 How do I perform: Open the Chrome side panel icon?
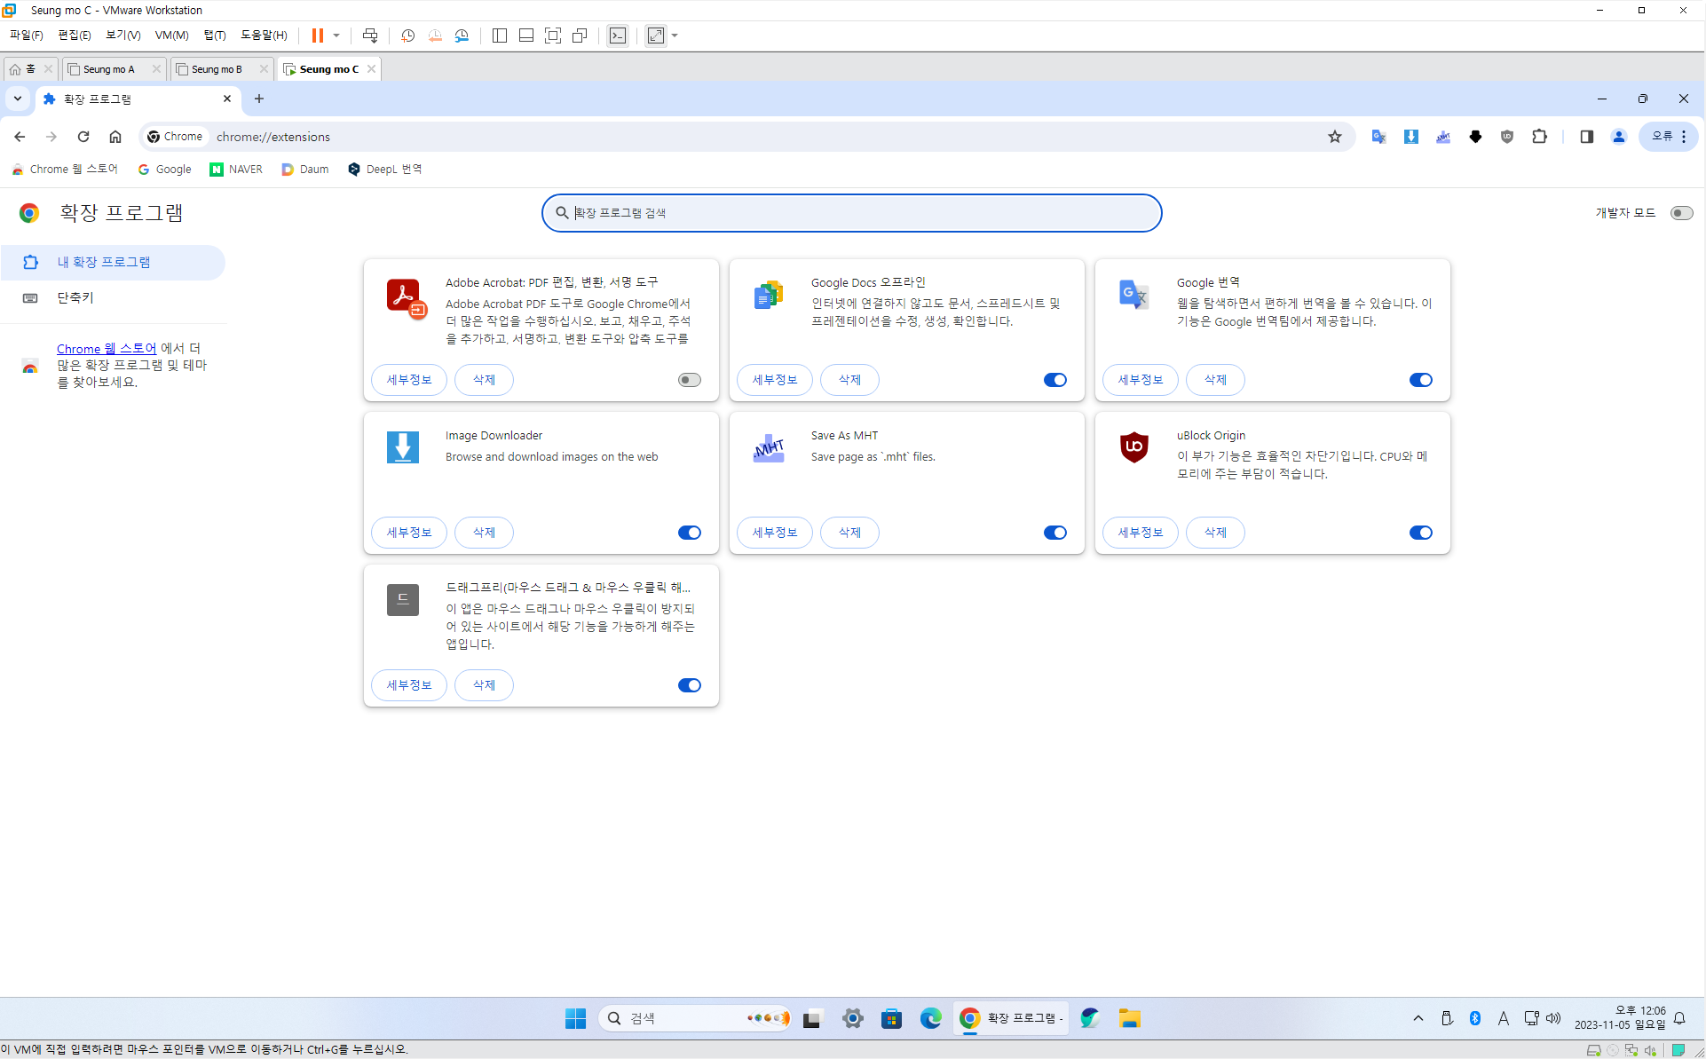tap(1586, 137)
